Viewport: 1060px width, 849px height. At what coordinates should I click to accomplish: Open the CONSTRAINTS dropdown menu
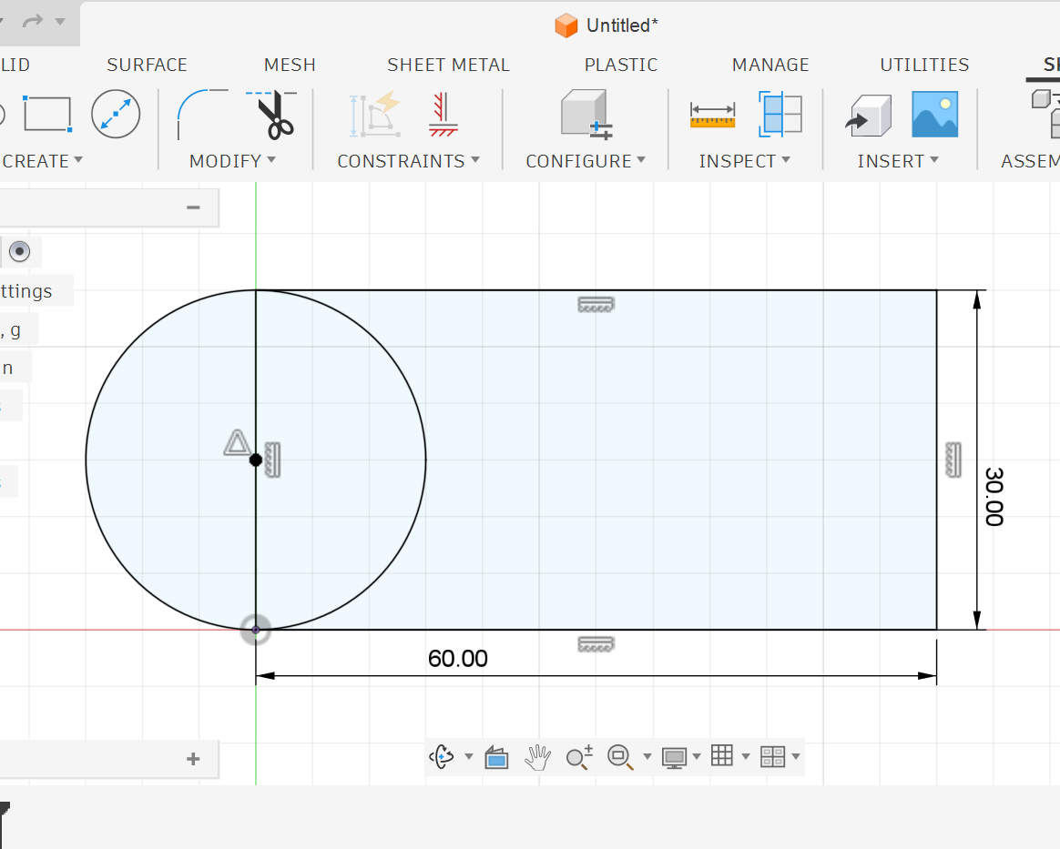[x=408, y=161]
